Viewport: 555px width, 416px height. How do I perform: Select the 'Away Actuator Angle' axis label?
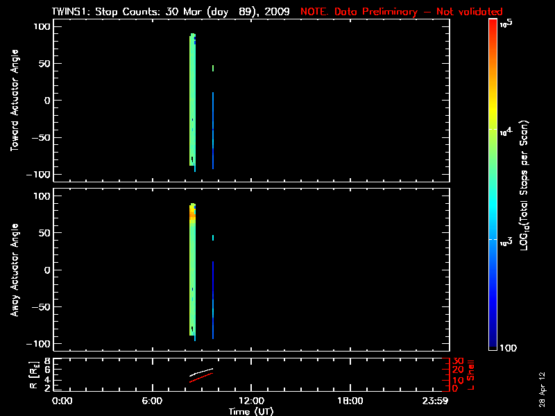coord(15,270)
